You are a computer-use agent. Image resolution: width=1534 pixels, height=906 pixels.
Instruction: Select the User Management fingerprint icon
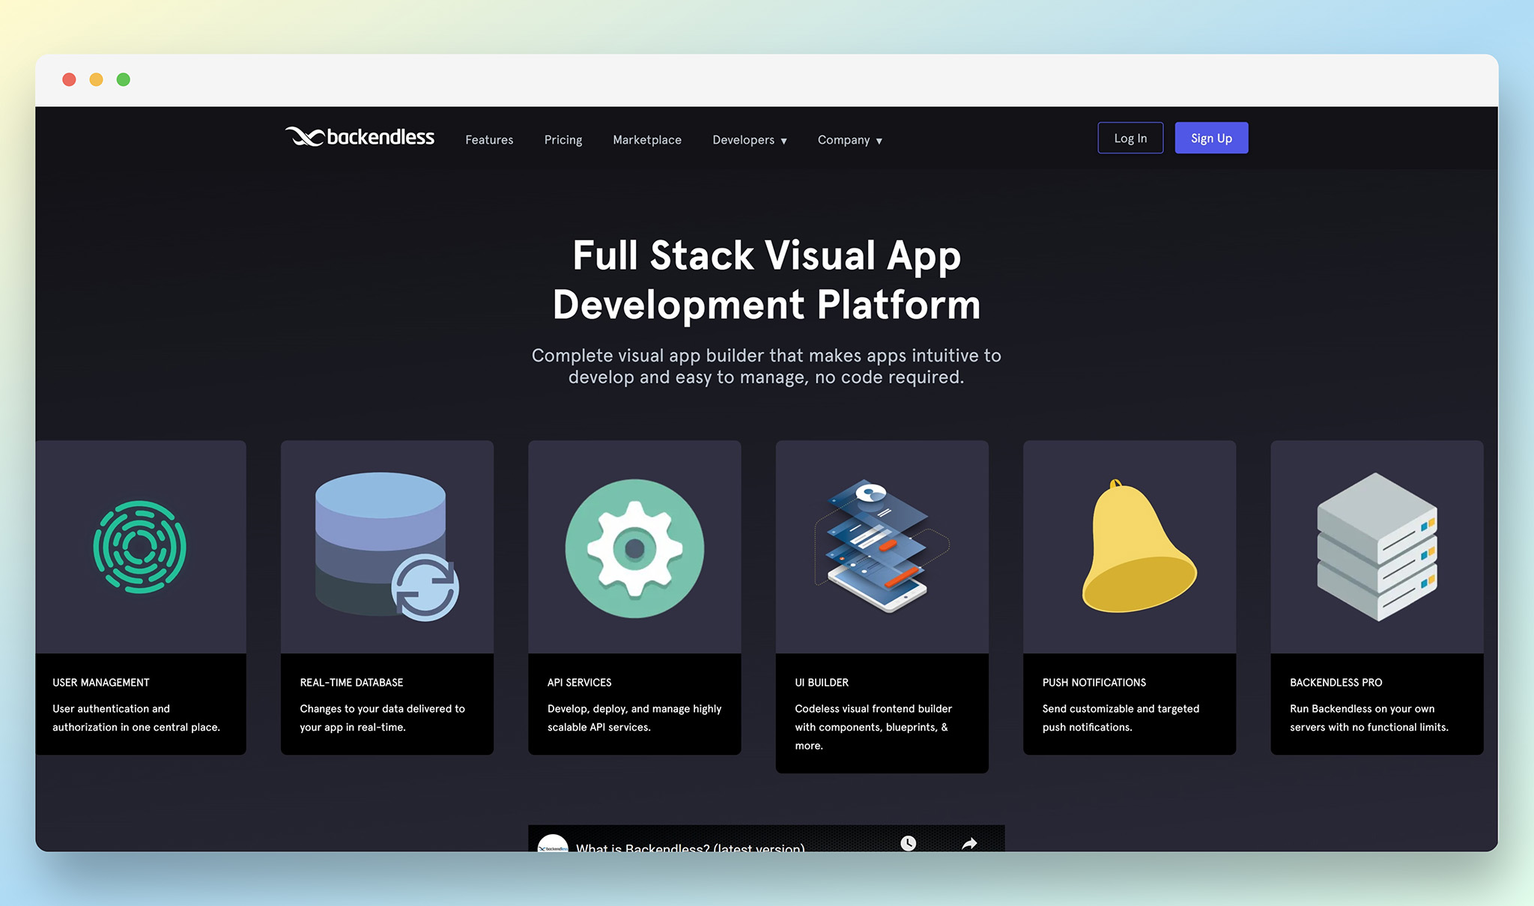pos(140,547)
